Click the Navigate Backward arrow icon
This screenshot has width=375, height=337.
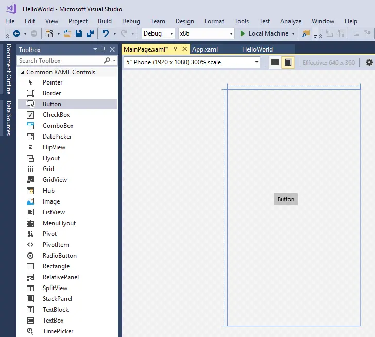(16, 33)
